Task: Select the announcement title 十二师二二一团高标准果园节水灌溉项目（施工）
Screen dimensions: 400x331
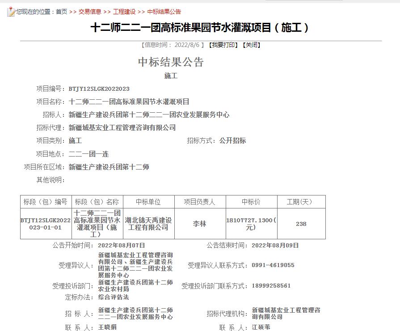Action: click(x=199, y=28)
